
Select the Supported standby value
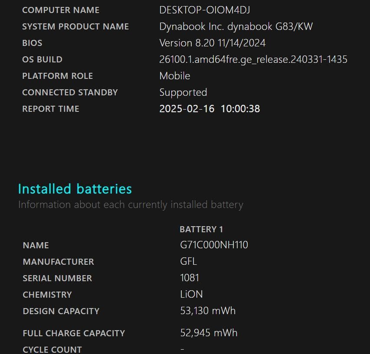(x=183, y=92)
